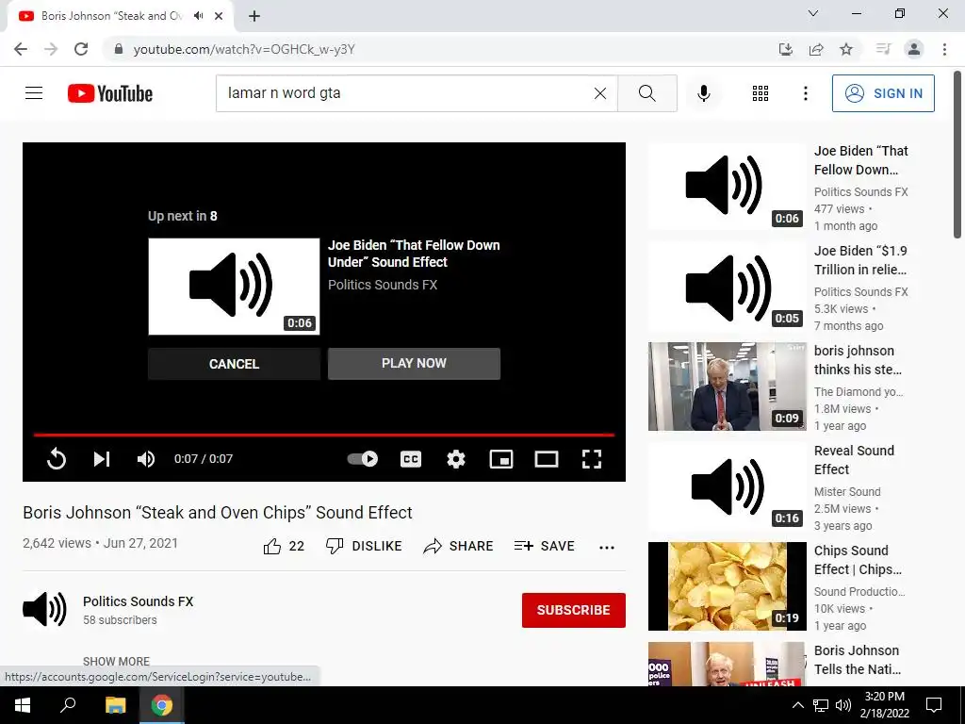
Task: Open the taskbar volume control
Action: click(x=843, y=705)
